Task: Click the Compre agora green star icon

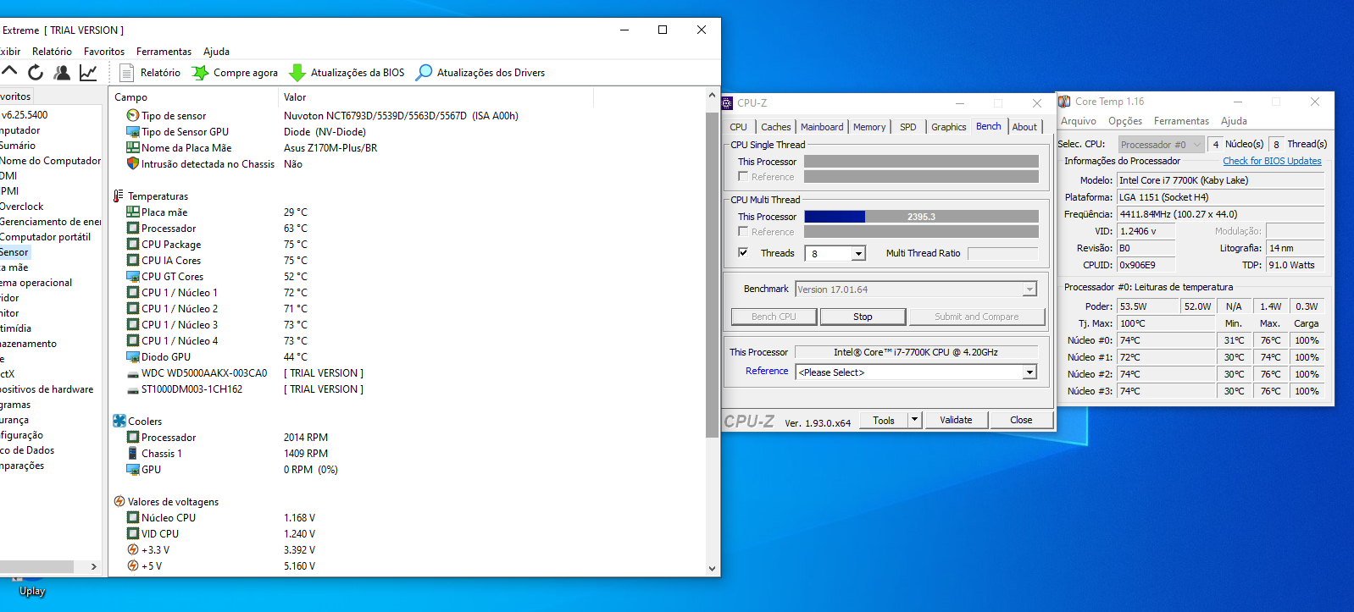Action: [x=200, y=73]
